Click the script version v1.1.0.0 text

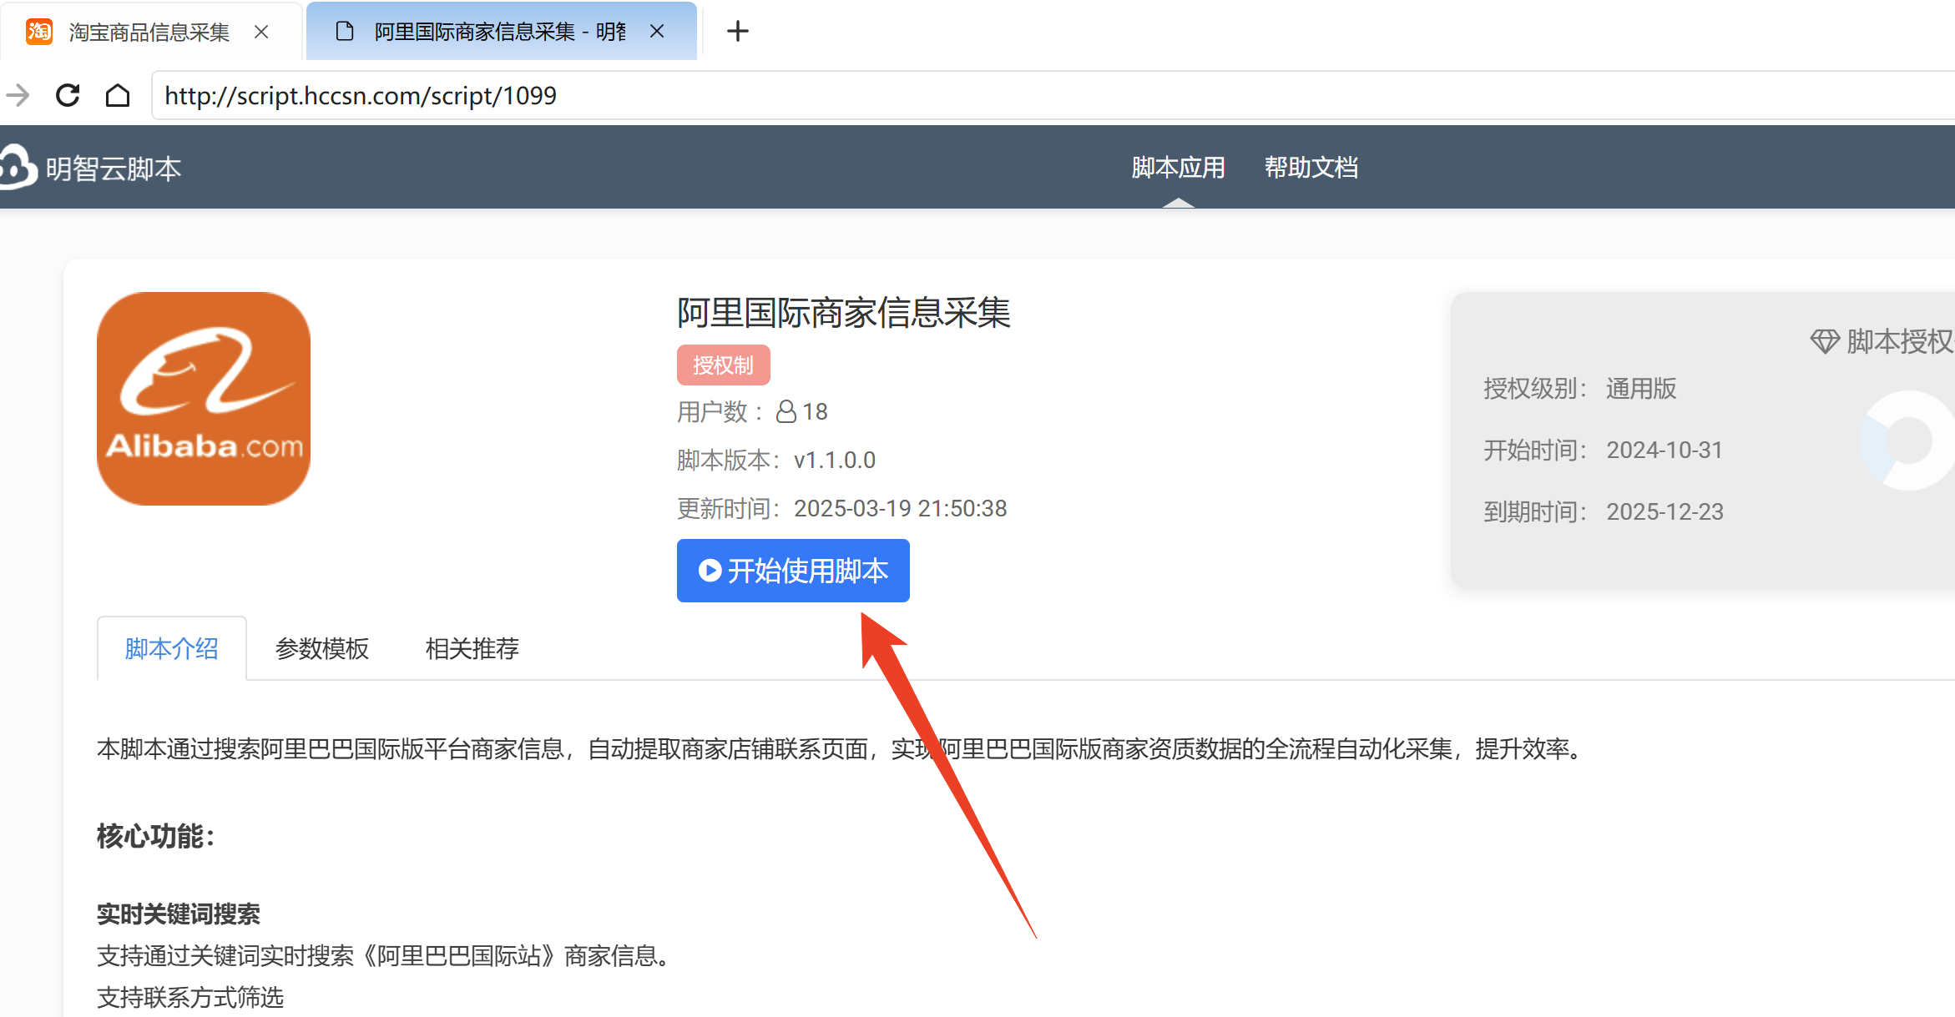(x=834, y=460)
